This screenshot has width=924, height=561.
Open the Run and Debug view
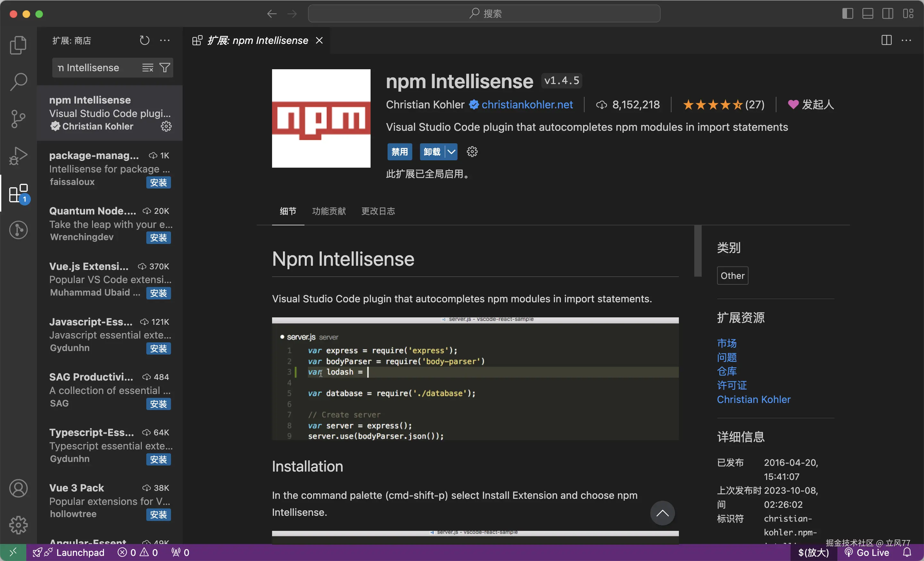(x=18, y=155)
